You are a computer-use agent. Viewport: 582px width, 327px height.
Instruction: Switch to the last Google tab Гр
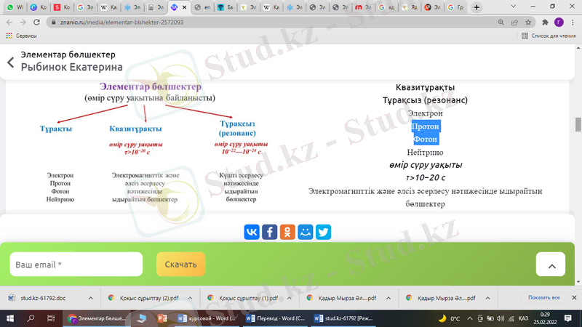tap(455, 7)
